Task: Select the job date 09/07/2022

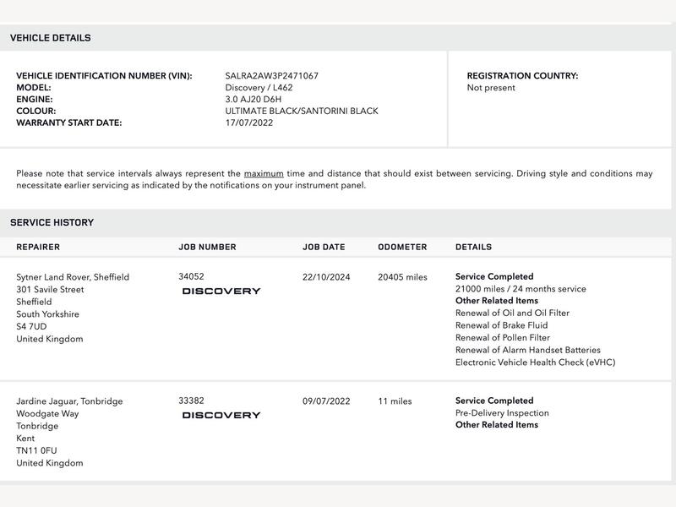Action: 326,401
